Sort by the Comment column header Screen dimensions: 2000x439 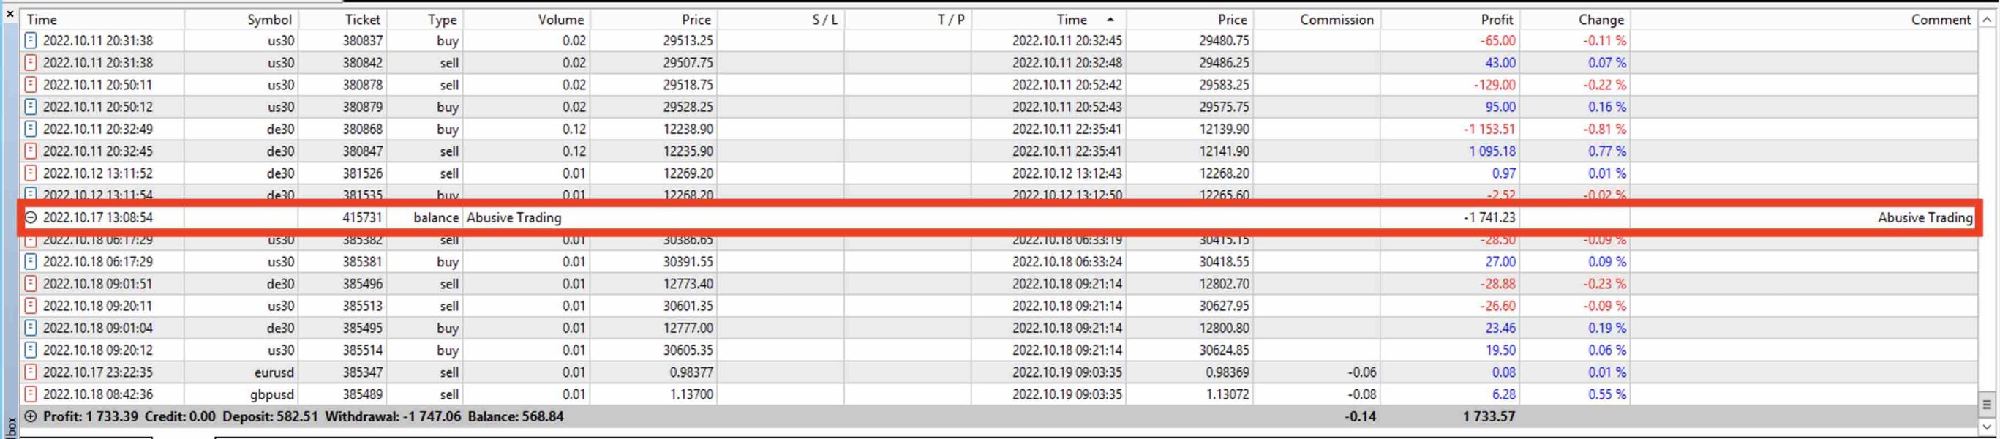pos(1941,20)
